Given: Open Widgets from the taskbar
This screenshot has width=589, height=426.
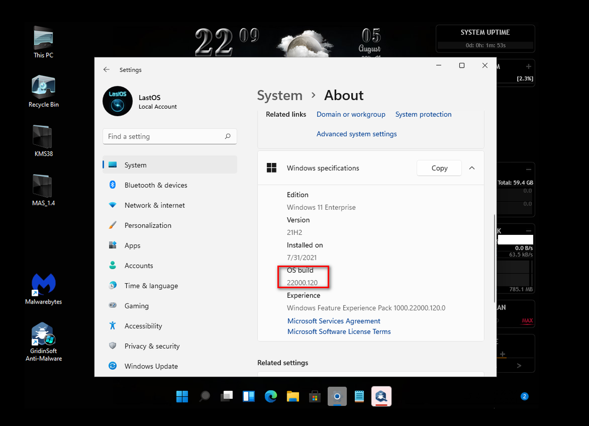Looking at the screenshot, I should (248, 396).
